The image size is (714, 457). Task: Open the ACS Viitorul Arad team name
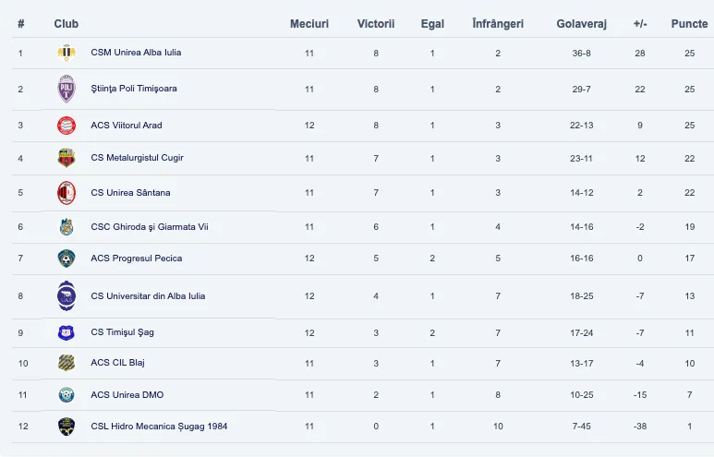click(x=127, y=126)
